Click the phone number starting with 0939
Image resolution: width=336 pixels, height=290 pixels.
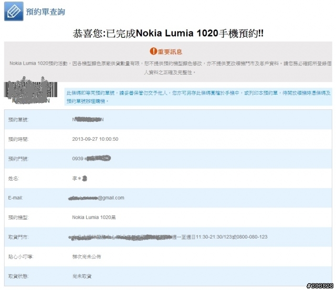click(x=91, y=159)
